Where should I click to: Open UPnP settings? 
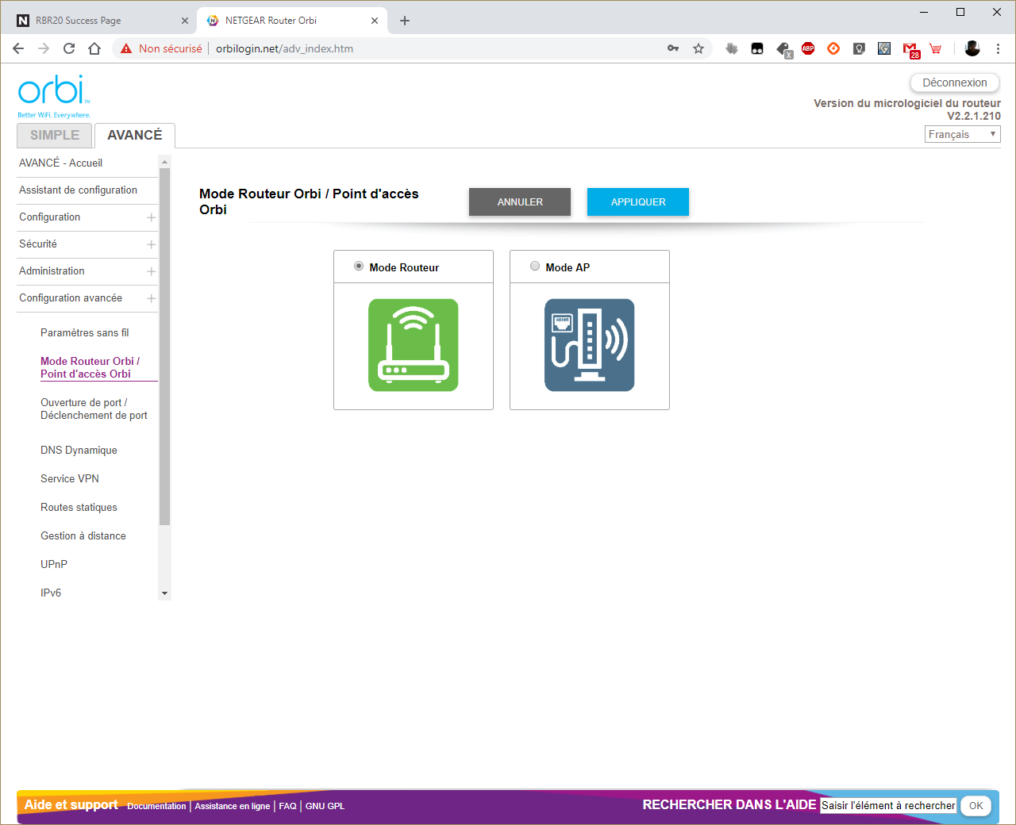point(54,565)
